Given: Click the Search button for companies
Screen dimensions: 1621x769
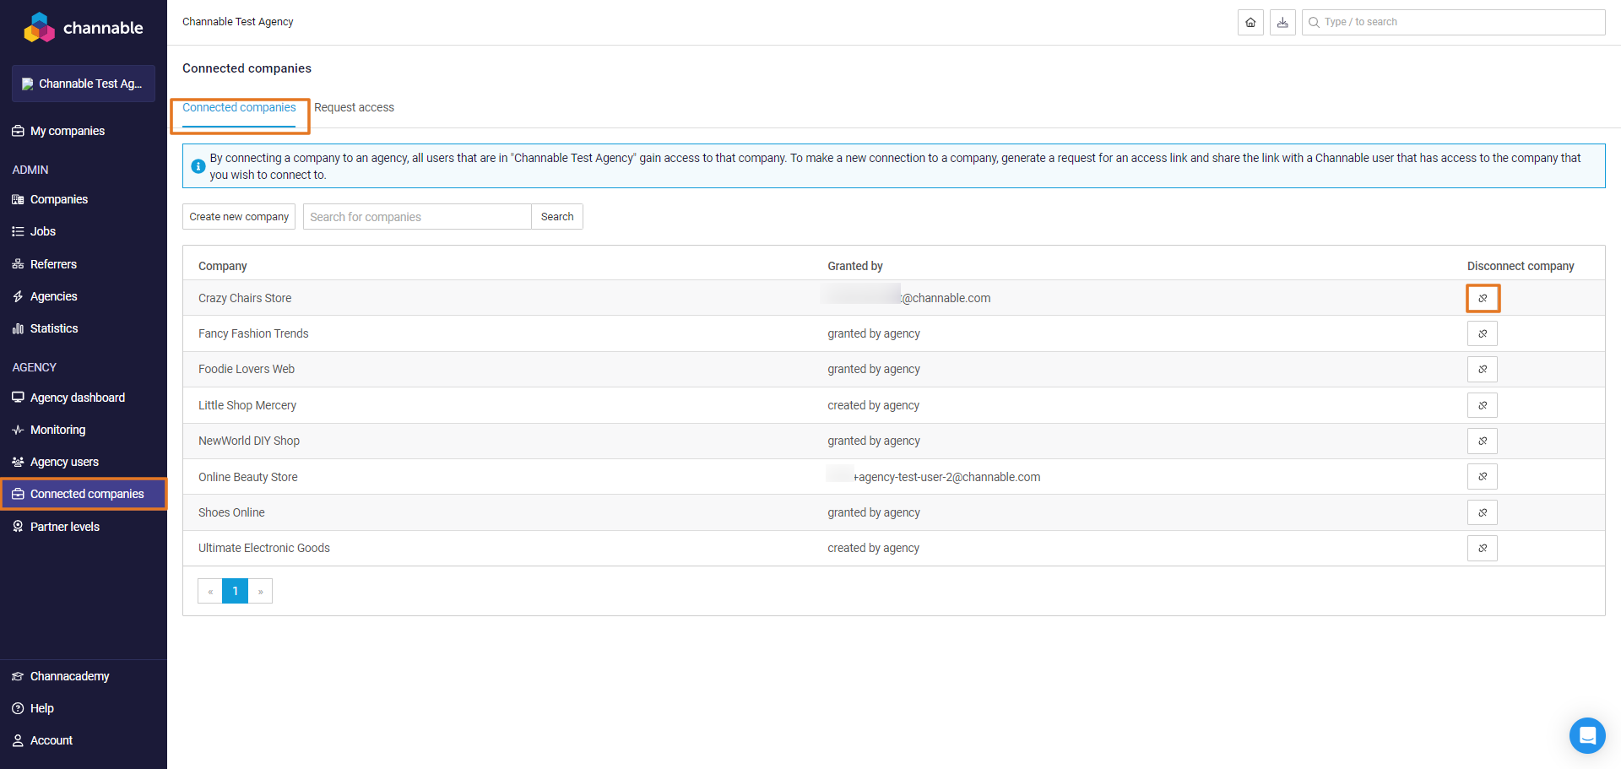Looking at the screenshot, I should click(557, 217).
